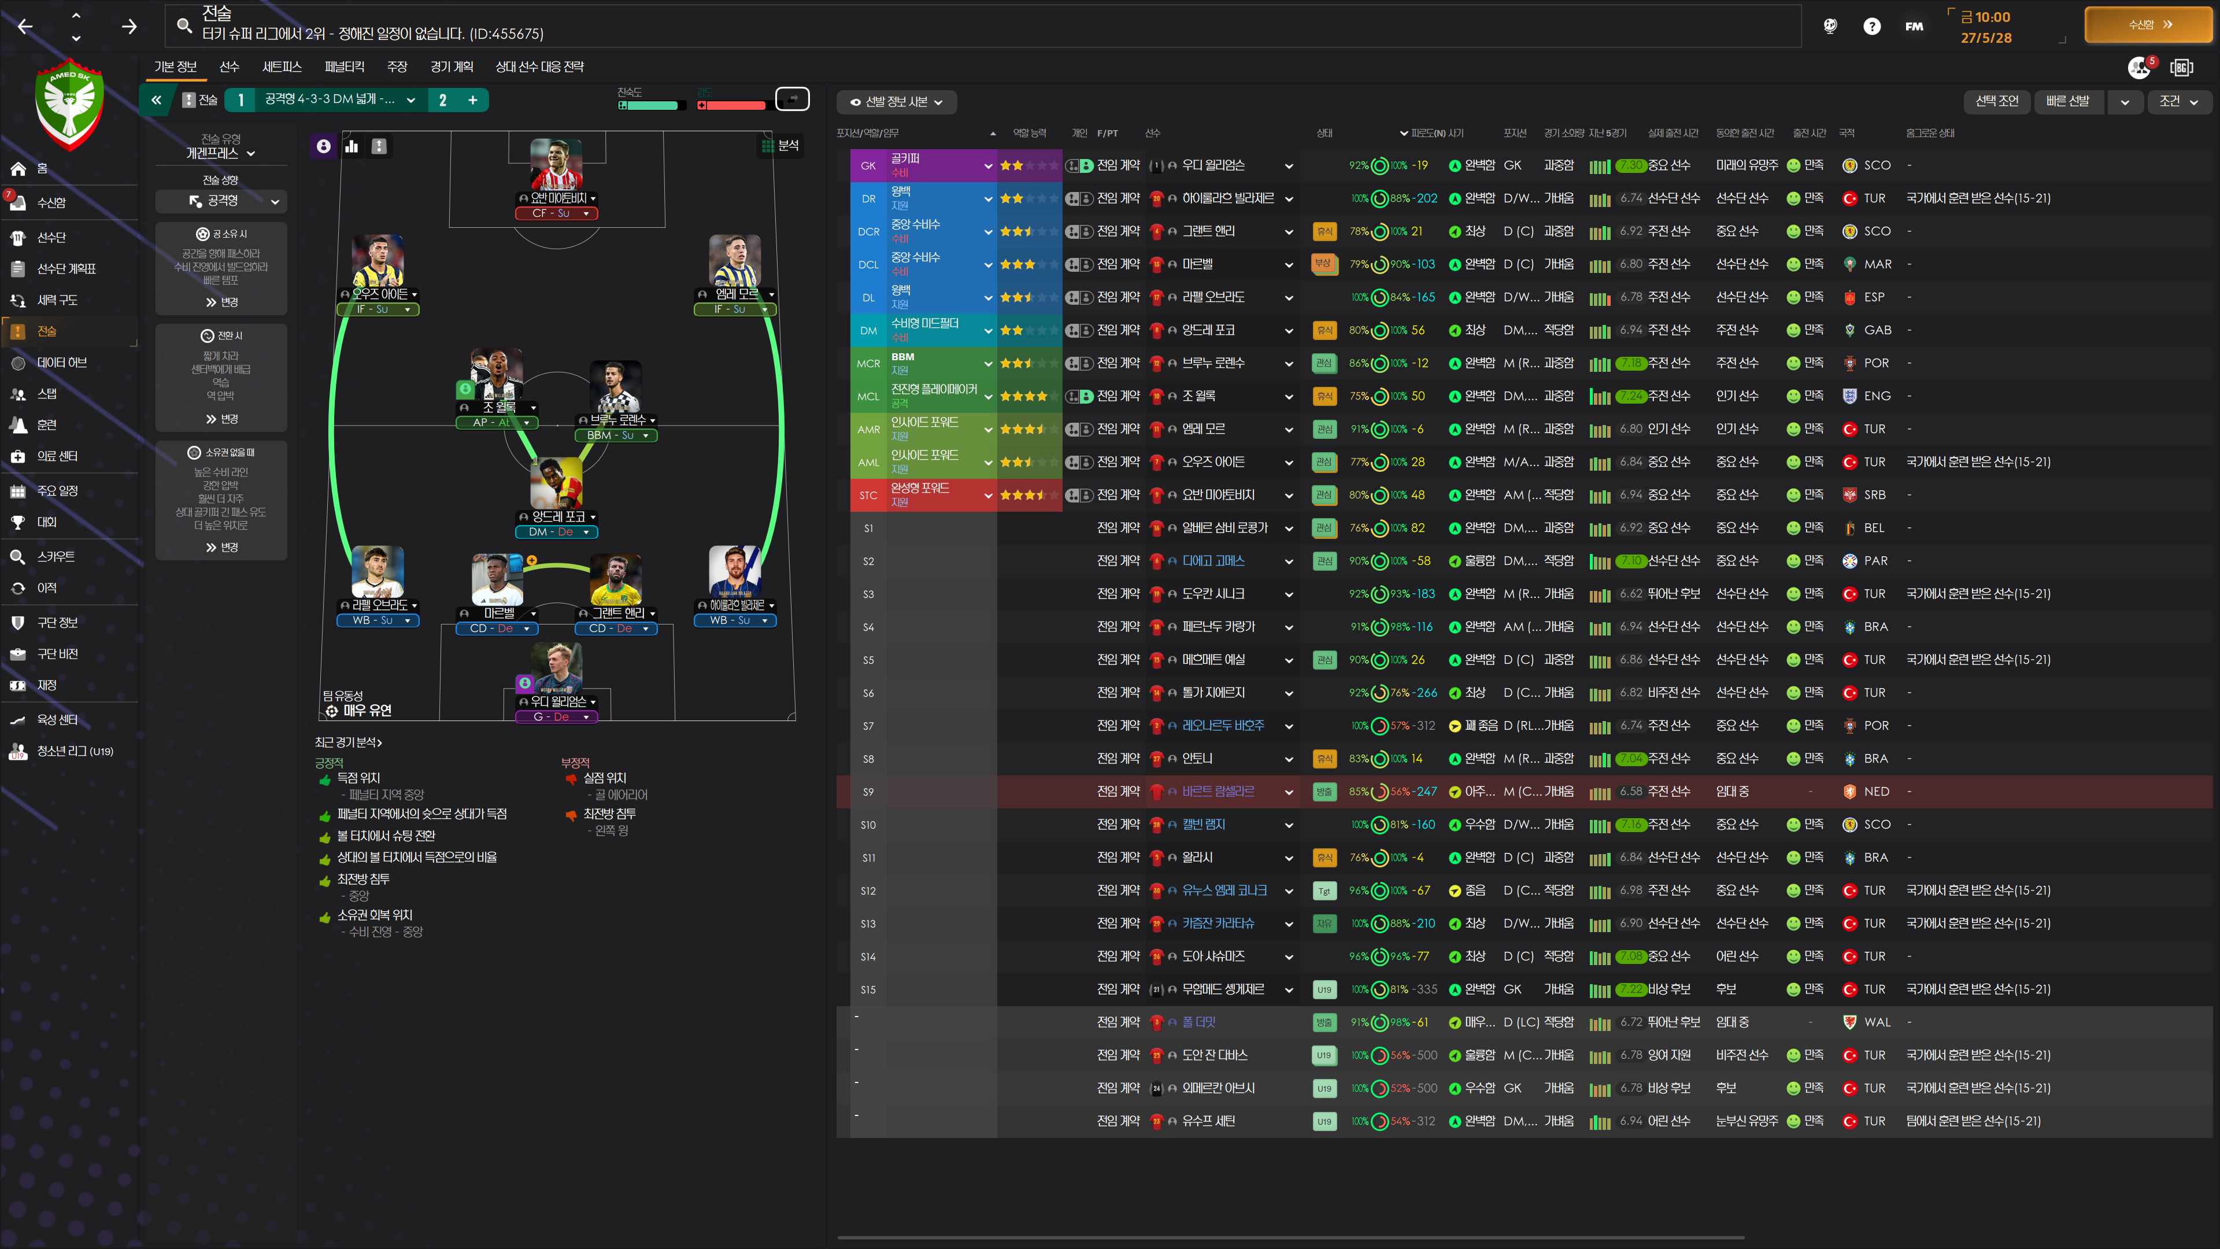Click the 빠른 선발 button

point(2067,102)
